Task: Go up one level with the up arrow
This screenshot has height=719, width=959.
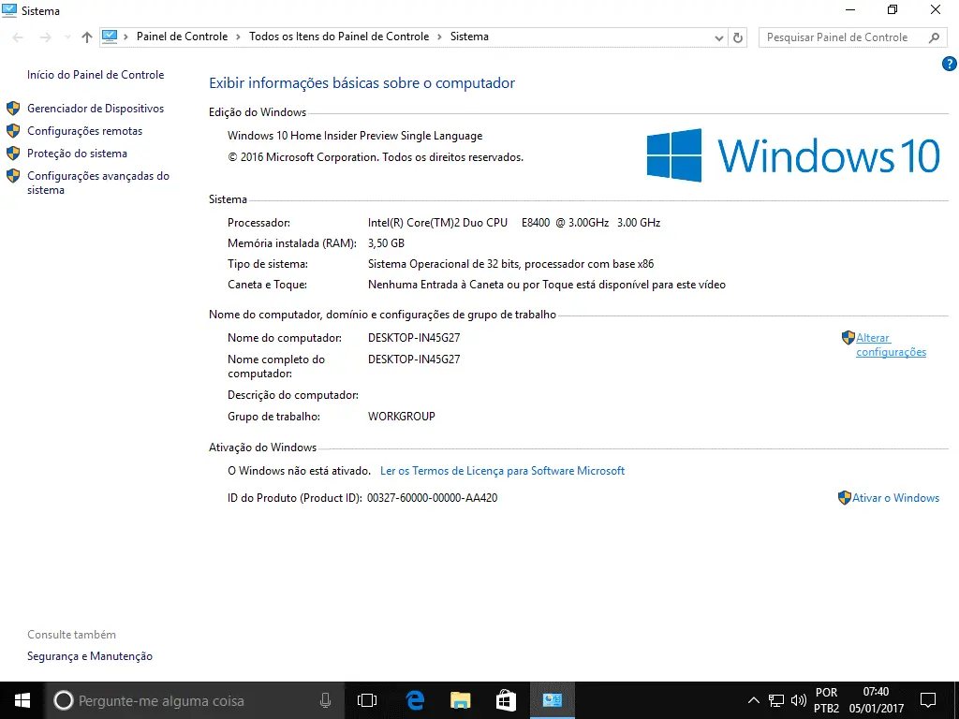Action: (87, 37)
